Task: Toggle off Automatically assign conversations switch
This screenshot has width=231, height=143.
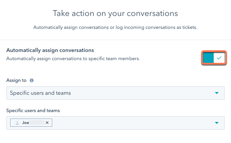Action: [214, 58]
